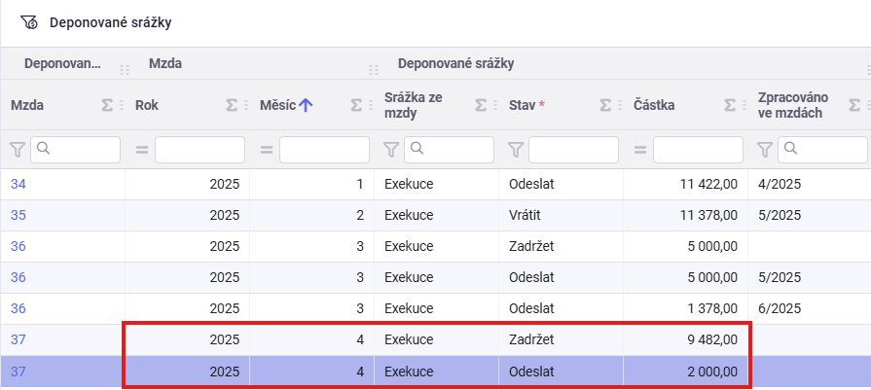
Task: Click the Deponované srážky header icon
Action: coord(29,21)
